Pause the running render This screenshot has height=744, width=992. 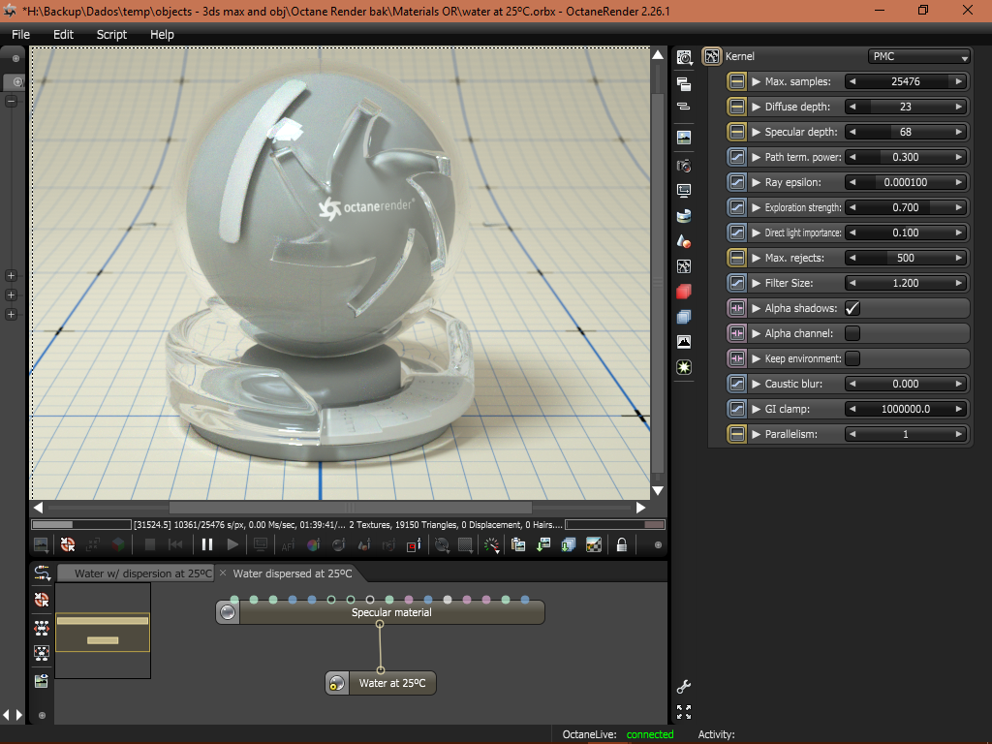[207, 544]
